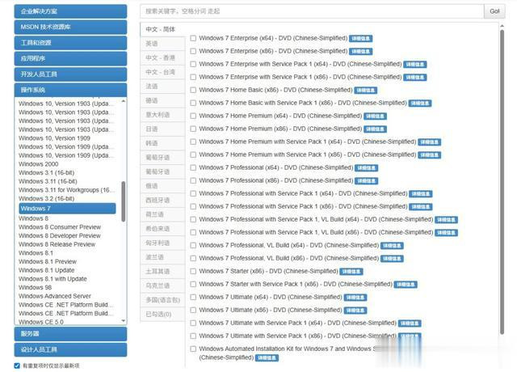The image size is (517, 372).
Task: Switch to the 英语 language tab
Action: point(162,44)
